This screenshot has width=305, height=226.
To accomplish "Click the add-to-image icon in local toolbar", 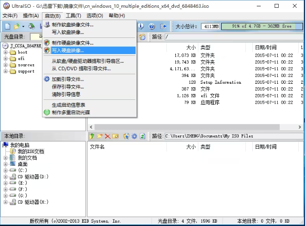I will tap(126, 136).
